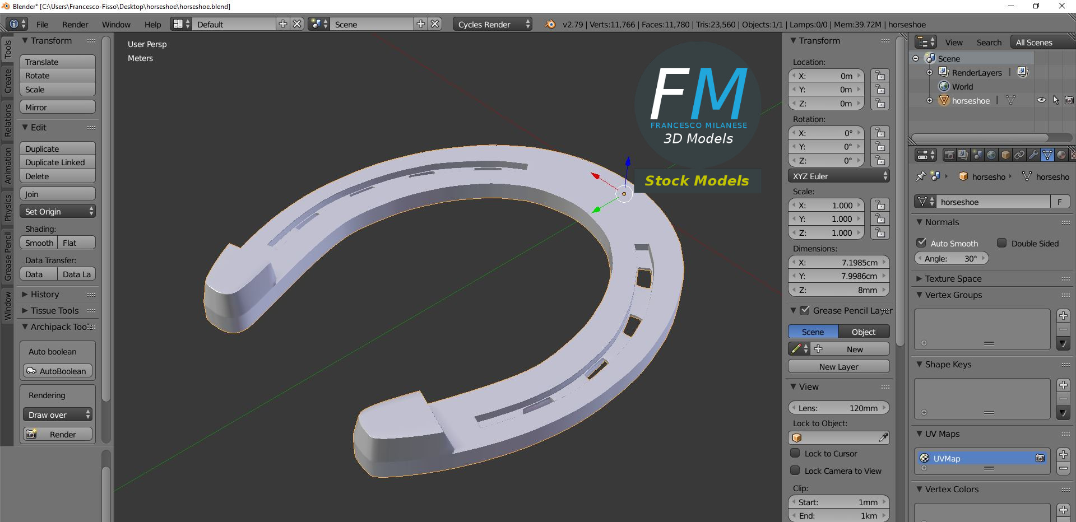
Task: Adjust the Lens value slider to 120mm
Action: point(838,408)
